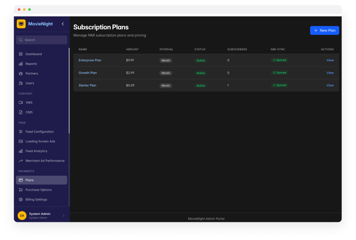
Task: Click the Dashboard grid icon
Action: click(x=21, y=54)
